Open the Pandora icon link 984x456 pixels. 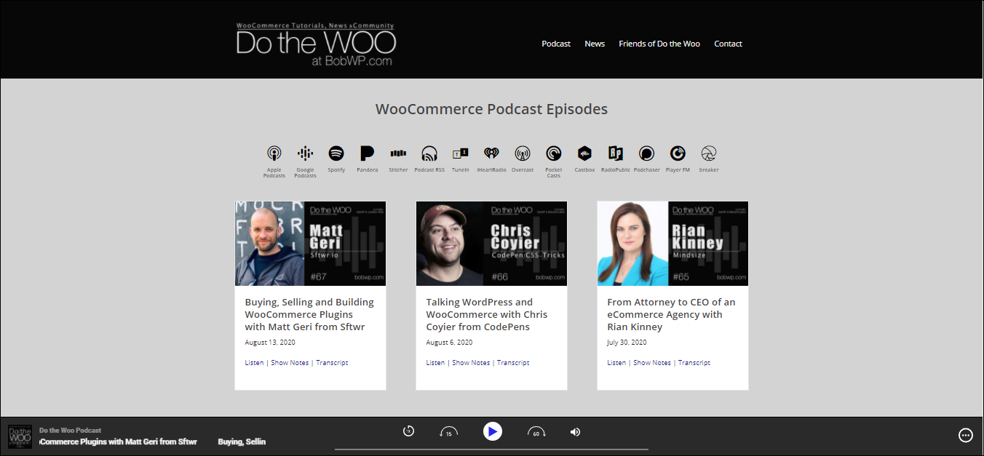point(368,153)
